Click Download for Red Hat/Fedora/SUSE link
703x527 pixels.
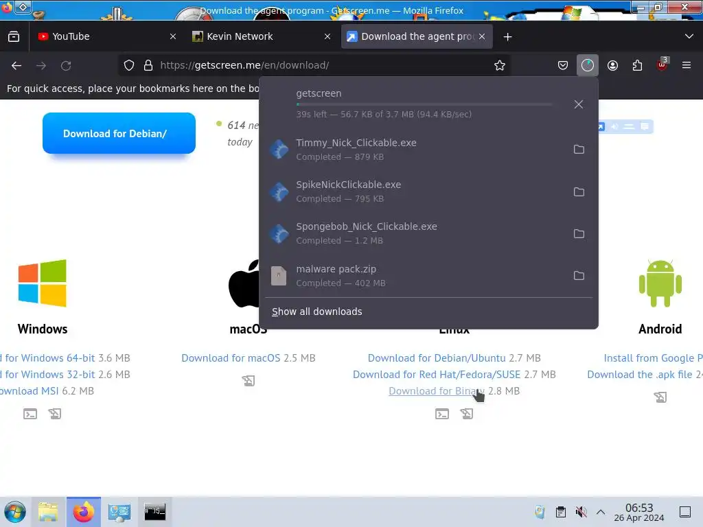coord(437,375)
